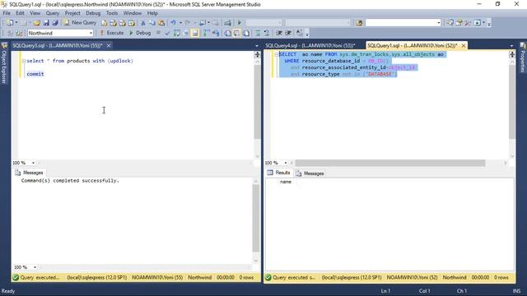Select the Messages tab in left pane
527x296 pixels.
tap(29, 173)
